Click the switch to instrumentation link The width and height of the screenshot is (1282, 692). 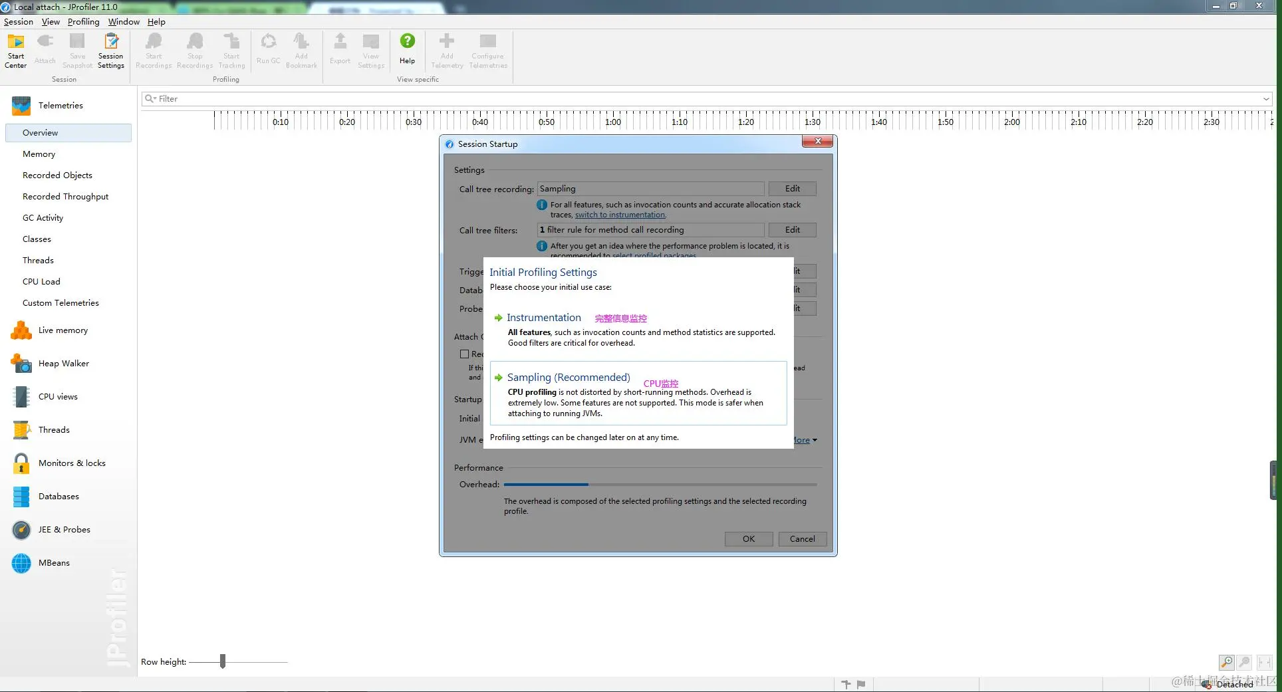620,215
